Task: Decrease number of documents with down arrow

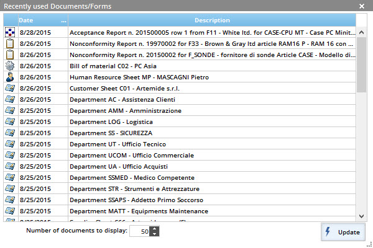Action: click(x=154, y=234)
